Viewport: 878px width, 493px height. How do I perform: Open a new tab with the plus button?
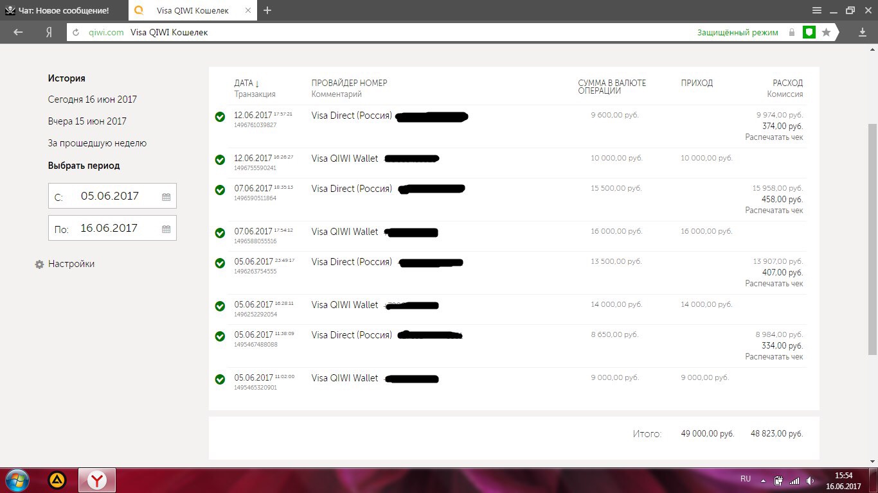(267, 10)
